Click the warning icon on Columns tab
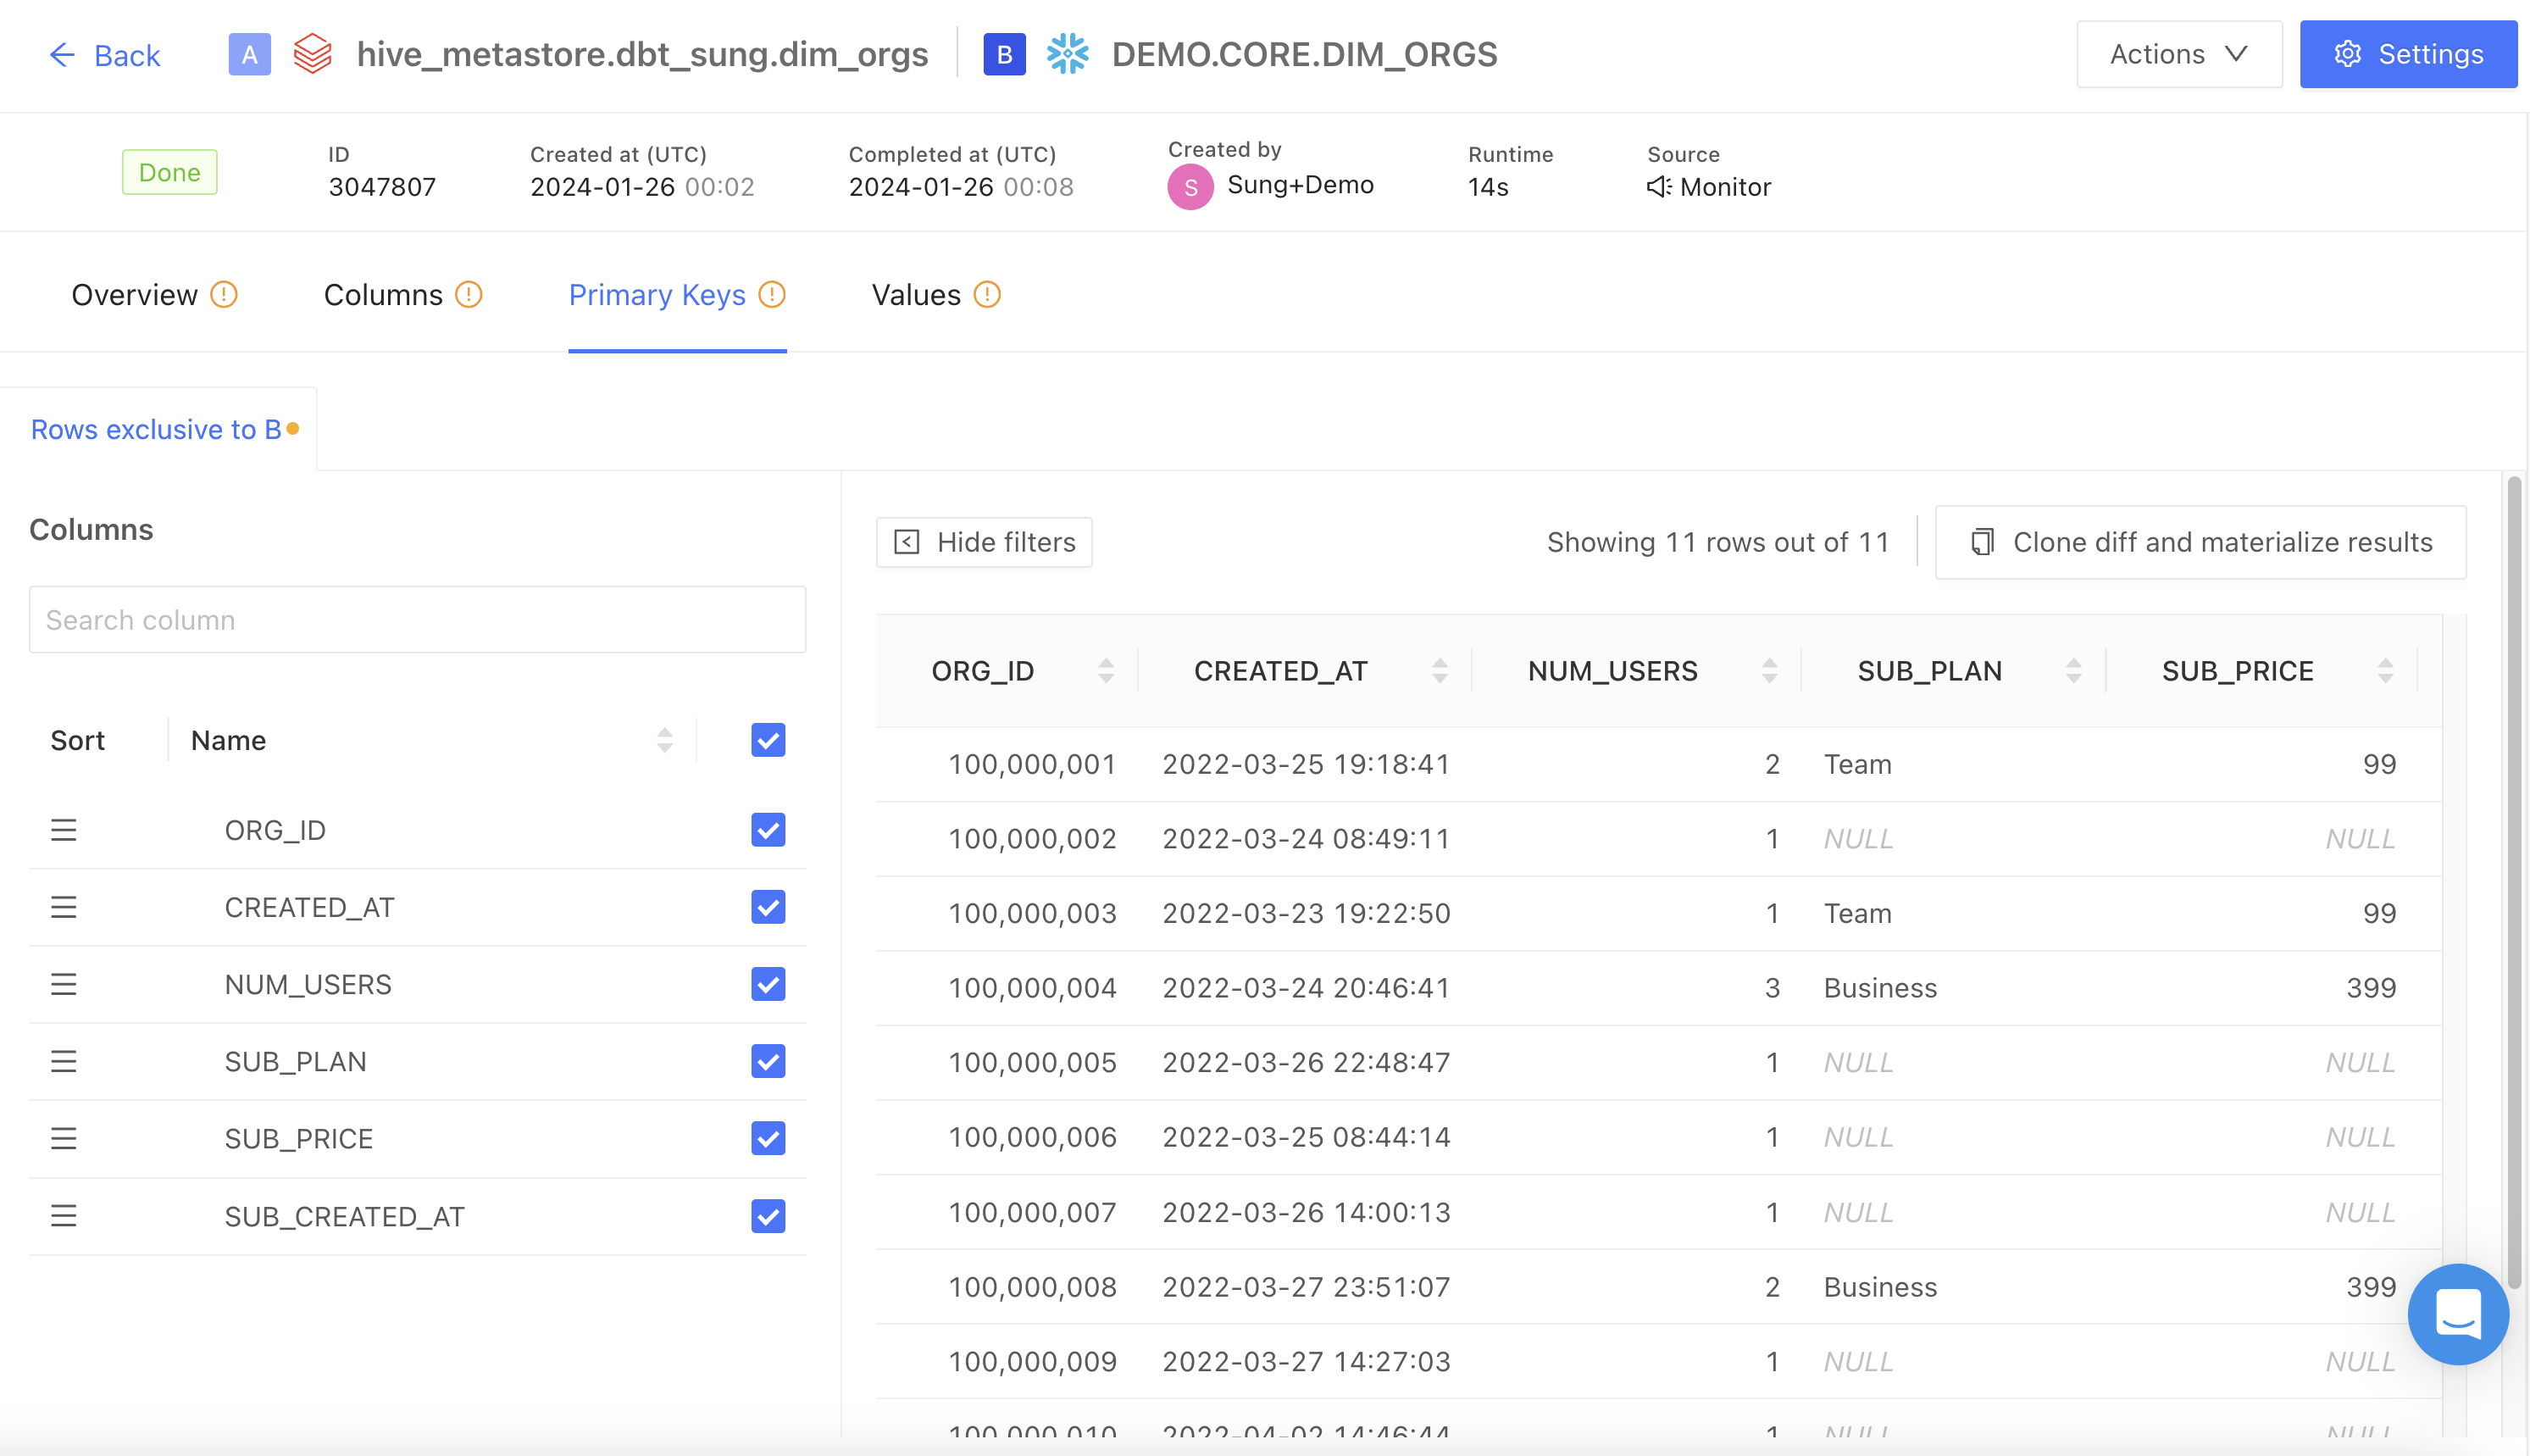The image size is (2530, 1456). (469, 295)
